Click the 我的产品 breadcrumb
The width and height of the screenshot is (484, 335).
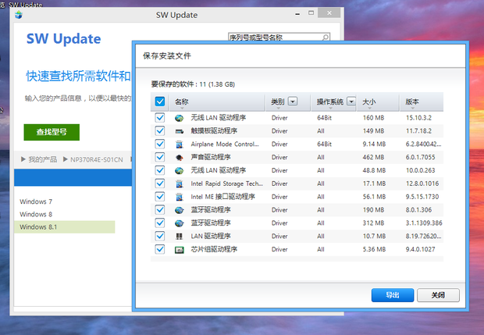click(43, 159)
